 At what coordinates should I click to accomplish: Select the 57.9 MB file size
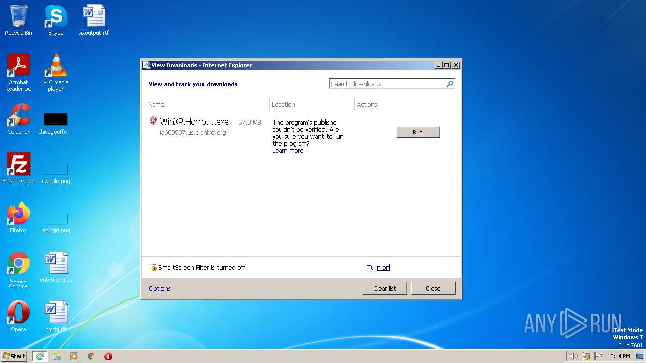(250, 122)
